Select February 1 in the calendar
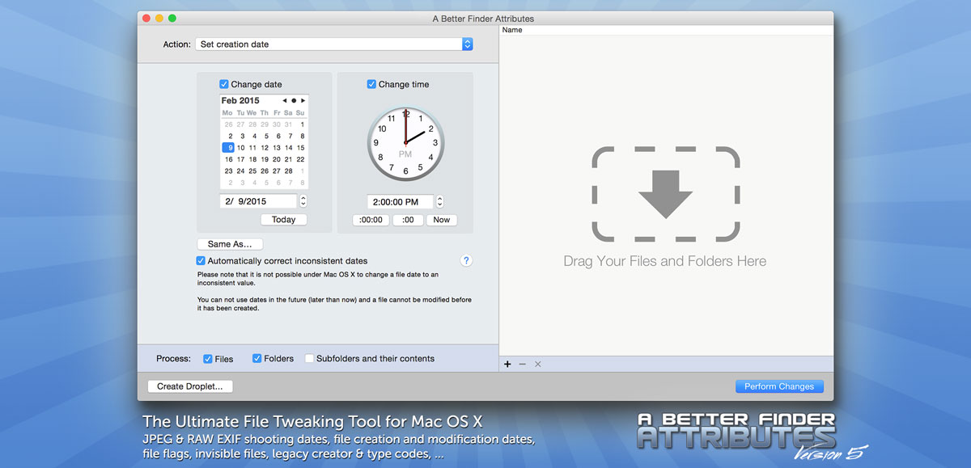 [301, 124]
